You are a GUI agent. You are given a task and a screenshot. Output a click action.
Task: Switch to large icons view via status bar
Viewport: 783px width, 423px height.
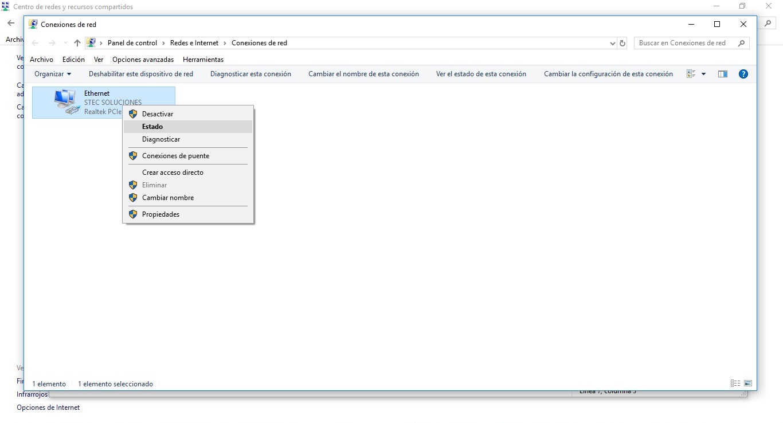tap(748, 383)
